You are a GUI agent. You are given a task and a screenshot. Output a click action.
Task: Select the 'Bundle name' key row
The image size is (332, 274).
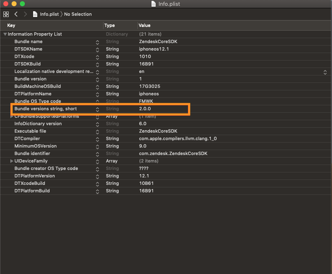29,41
